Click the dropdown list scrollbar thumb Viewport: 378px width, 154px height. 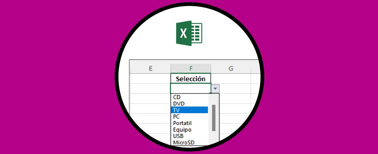coord(214,118)
